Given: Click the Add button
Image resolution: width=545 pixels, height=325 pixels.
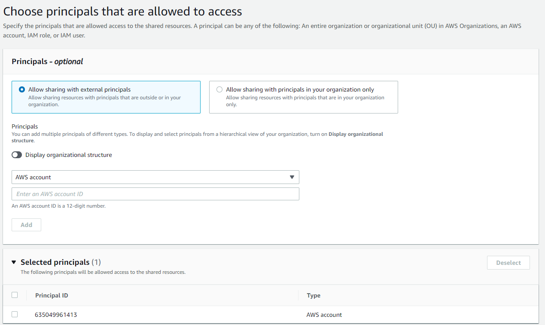Looking at the screenshot, I should coord(26,224).
